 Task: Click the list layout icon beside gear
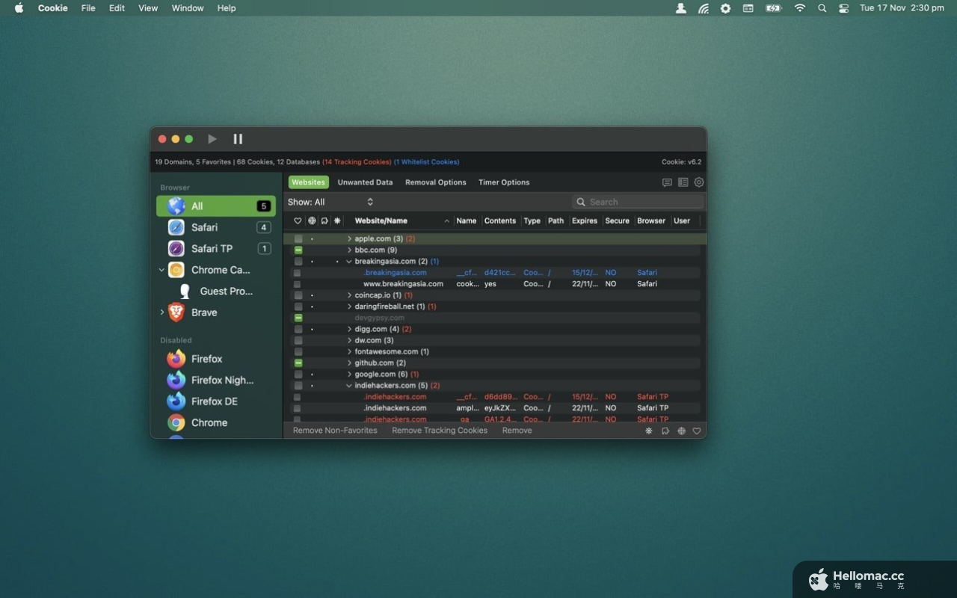[683, 182]
